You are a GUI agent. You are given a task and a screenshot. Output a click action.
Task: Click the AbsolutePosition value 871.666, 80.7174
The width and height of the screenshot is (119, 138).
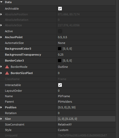69,14
